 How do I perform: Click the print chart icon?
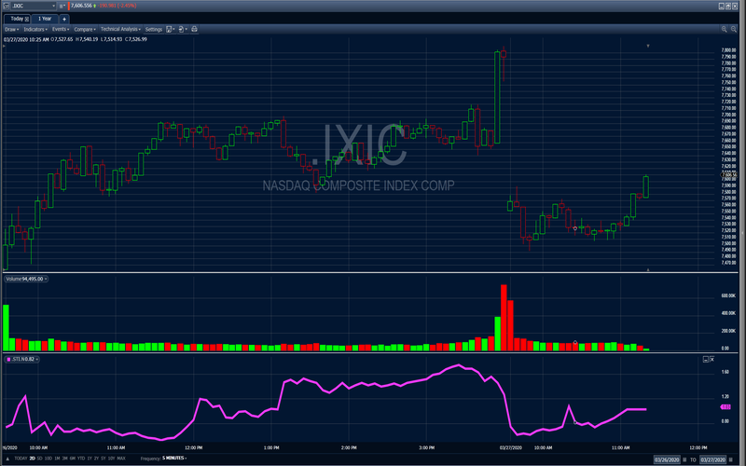click(x=193, y=29)
